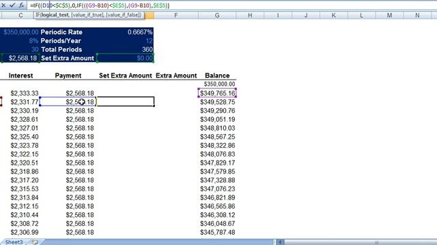Click the Insert Worksheet icon next to Sheet3
Screen dimensions: 437x245
(35, 242)
